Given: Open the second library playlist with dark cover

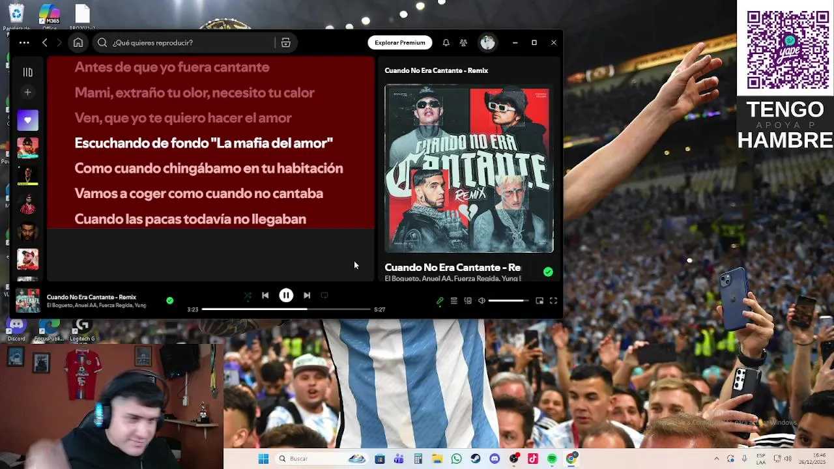Looking at the screenshot, I should point(27,176).
